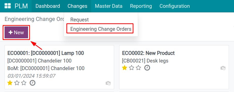This screenshot has height=92, width=234.
Task: Create a new ECO with New button
Action: point(16,33)
